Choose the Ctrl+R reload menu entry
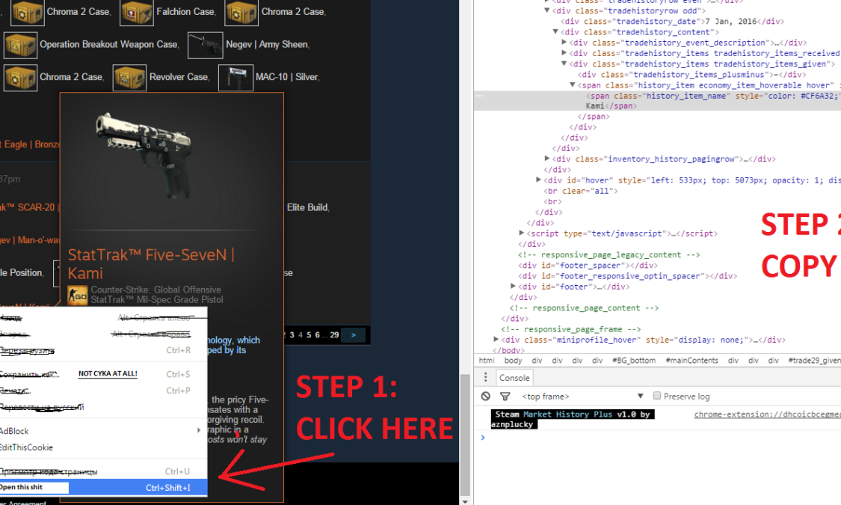The image size is (841, 505). (102, 350)
